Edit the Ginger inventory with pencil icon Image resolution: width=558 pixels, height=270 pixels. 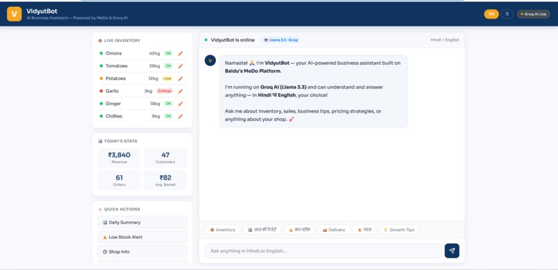(x=181, y=104)
